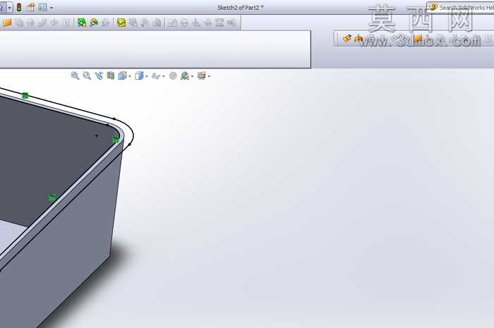Activate the Zoom to Area tool
This screenshot has width=494, height=328.
pos(87,76)
